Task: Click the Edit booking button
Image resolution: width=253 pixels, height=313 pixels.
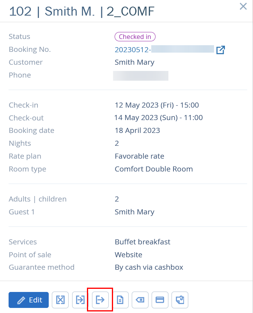Action: (28, 300)
